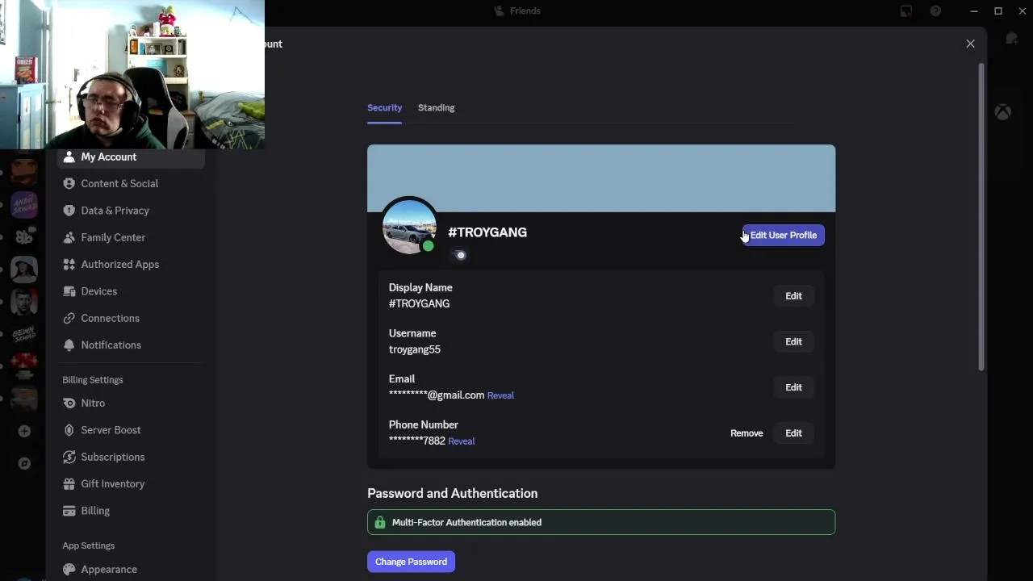Click the Multi-Factor Authentication enabled text
The image size is (1033, 581).
(466, 522)
